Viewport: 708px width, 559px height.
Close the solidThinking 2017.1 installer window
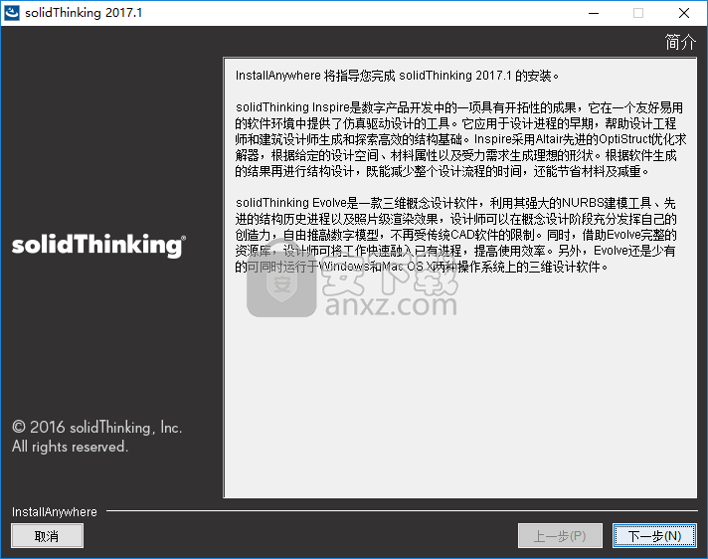pyautogui.click(x=683, y=13)
